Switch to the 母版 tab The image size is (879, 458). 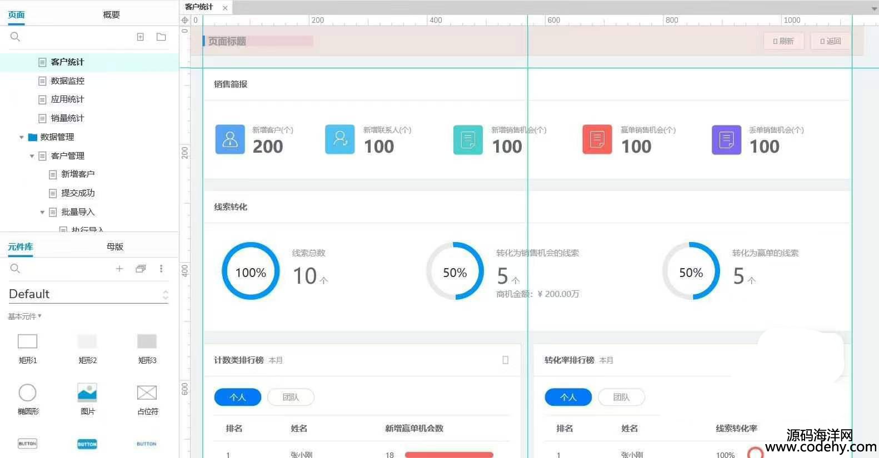pyautogui.click(x=115, y=247)
